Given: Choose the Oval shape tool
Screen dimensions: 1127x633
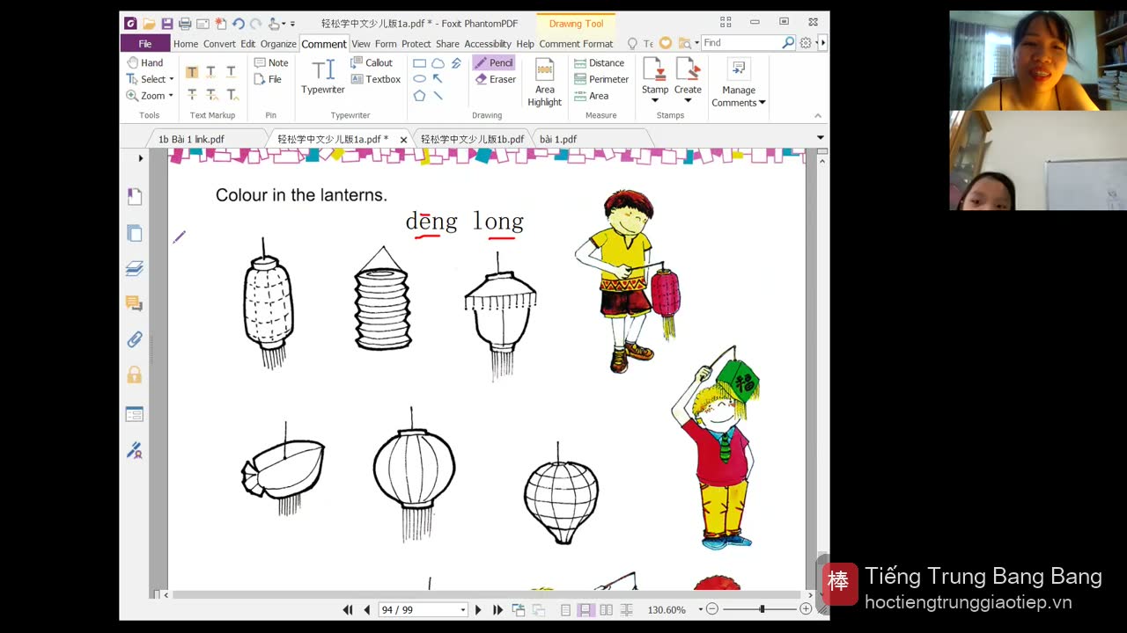Looking at the screenshot, I should click(x=419, y=79).
